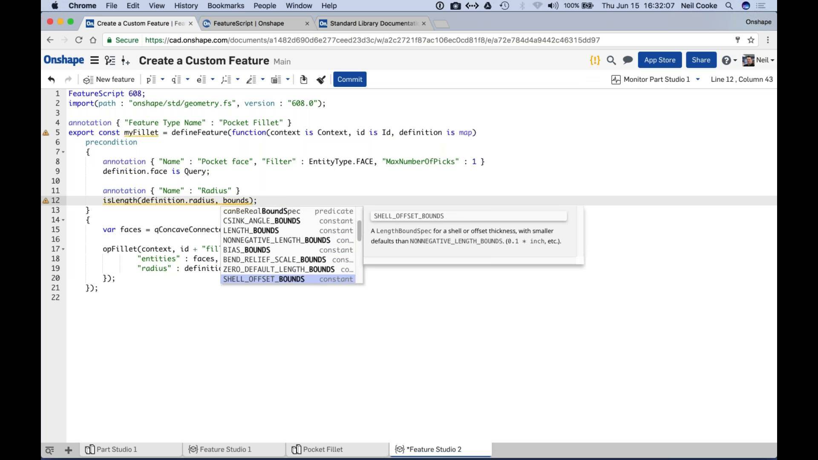Image resolution: width=818 pixels, height=460 pixels.
Task: Click the App Store button
Action: [660, 60]
